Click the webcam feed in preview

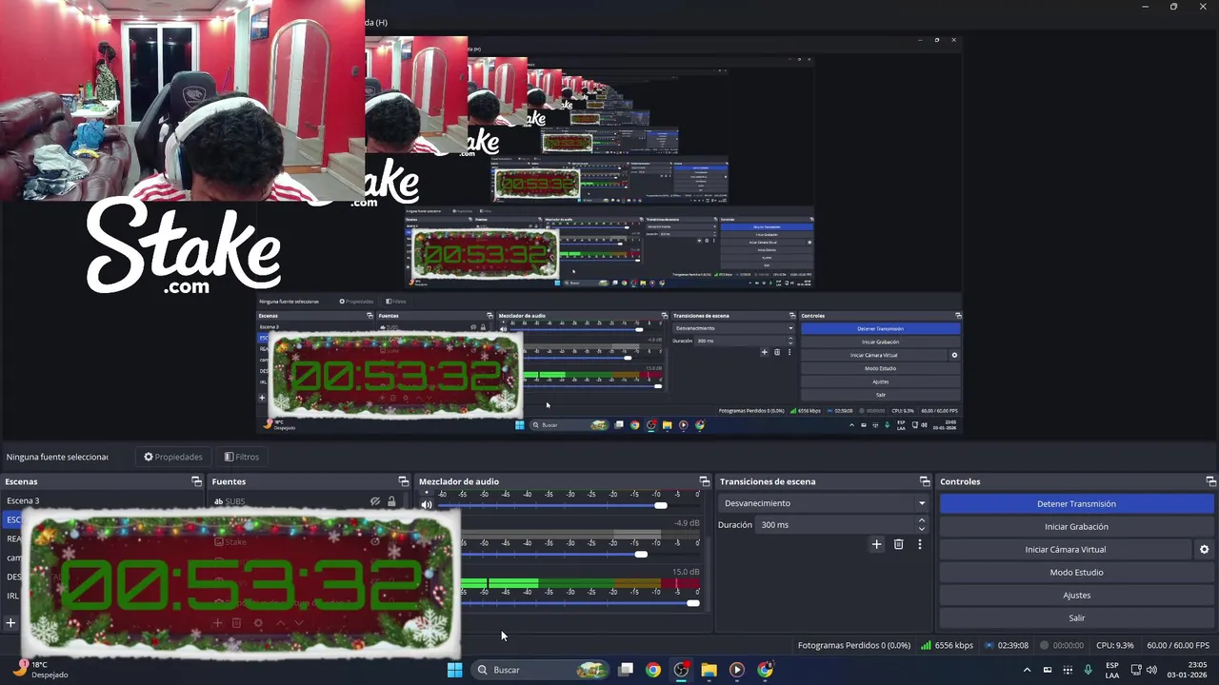click(182, 101)
